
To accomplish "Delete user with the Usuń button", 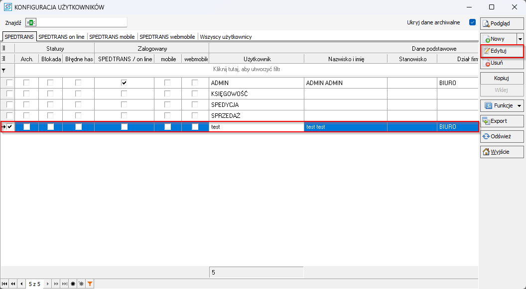I will click(502, 63).
